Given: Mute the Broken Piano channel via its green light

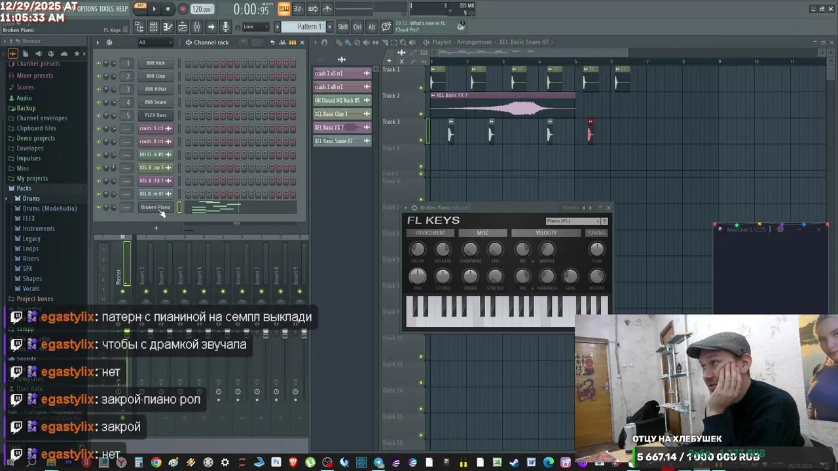Looking at the screenshot, I should pyautogui.click(x=99, y=207).
